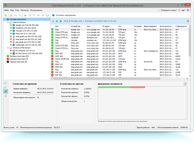
Task: Select Coderanger.net node in the tree
Action: pos(28,45)
